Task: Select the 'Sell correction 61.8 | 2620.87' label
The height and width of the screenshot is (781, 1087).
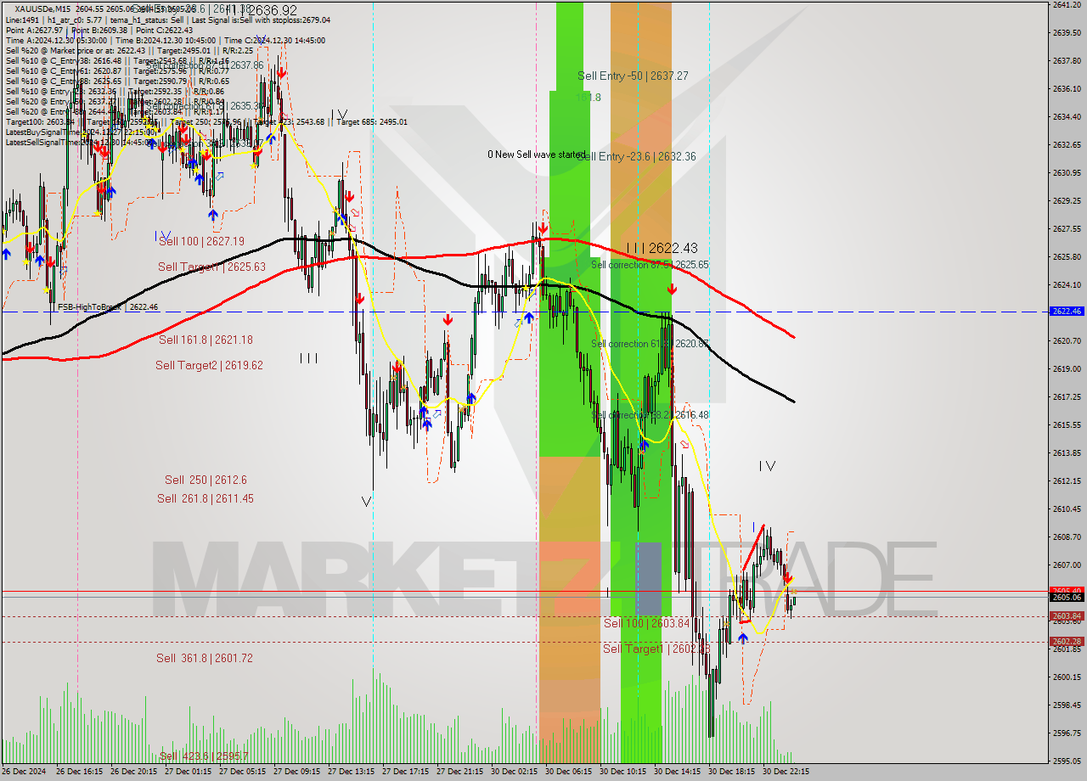Action: pos(650,344)
